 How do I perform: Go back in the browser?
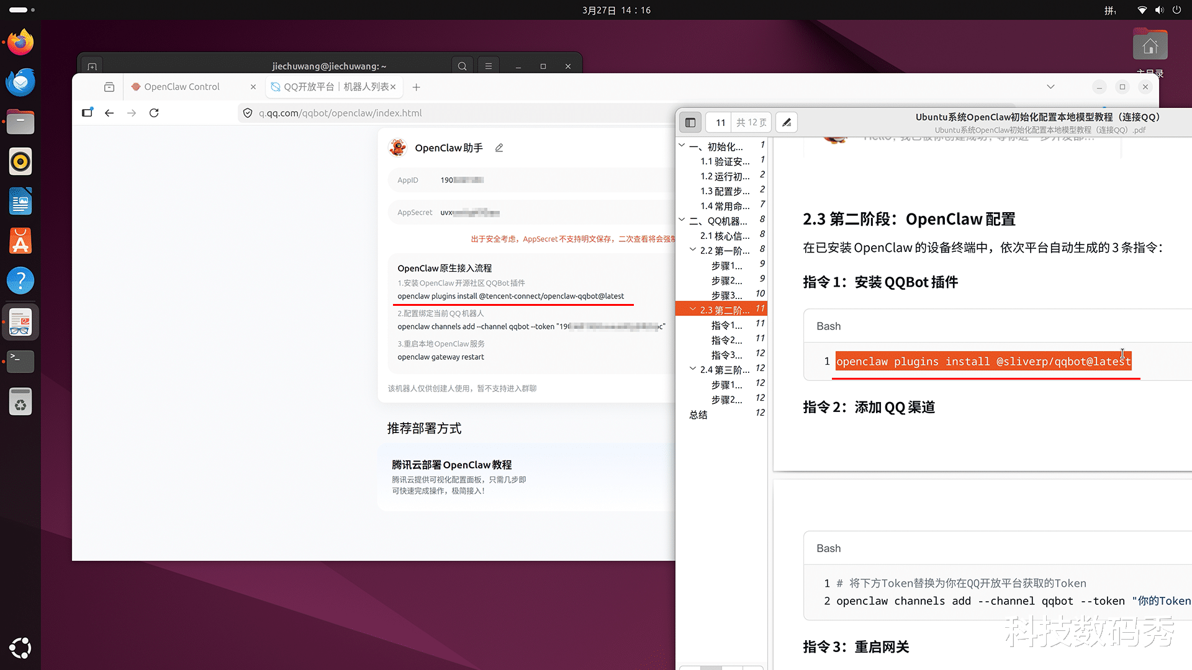pos(109,113)
